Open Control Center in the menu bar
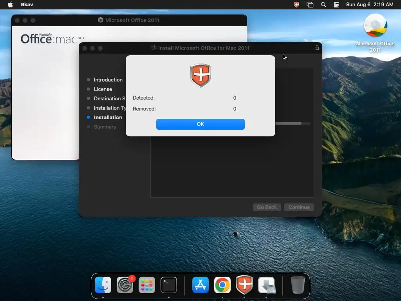This screenshot has height=301, width=401. pyautogui.click(x=336, y=5)
